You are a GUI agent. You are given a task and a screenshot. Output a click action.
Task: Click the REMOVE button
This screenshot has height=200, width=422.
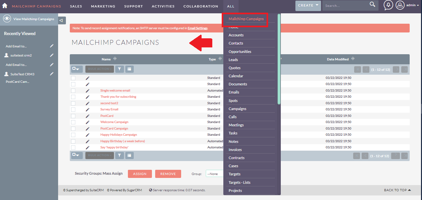168,174
